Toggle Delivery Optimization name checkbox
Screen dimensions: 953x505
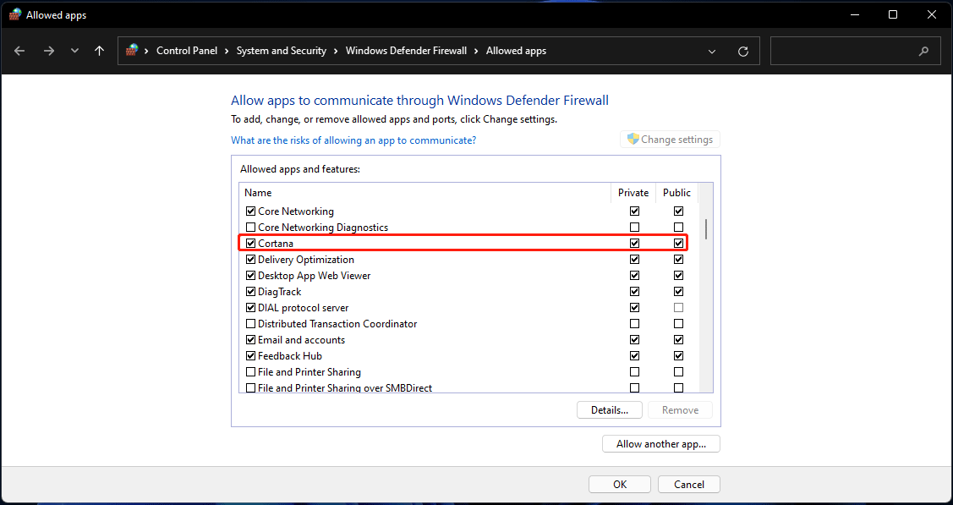250,260
